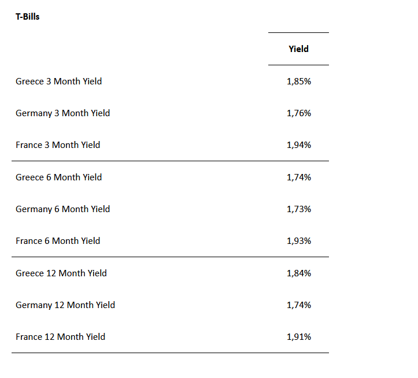Select the 1,73% Germany 6 Month value
The height and width of the screenshot is (378, 418).
pyautogui.click(x=298, y=209)
